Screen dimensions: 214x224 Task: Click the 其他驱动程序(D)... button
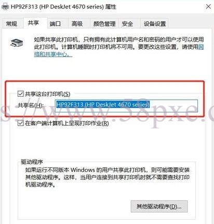point(159,206)
